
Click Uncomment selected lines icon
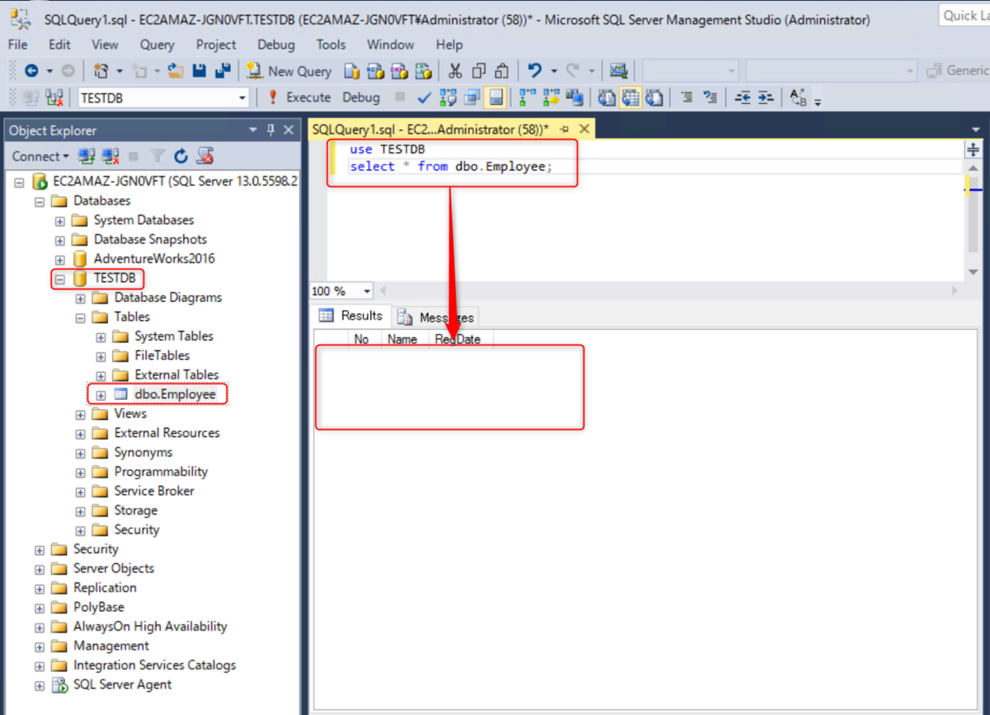(x=709, y=97)
